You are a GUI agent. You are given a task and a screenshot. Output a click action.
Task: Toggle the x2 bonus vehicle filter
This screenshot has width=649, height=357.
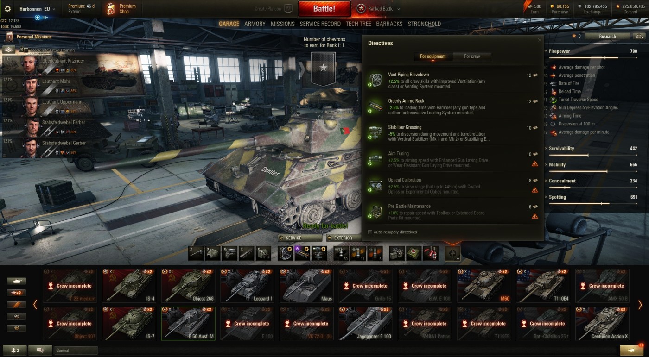tap(16, 293)
